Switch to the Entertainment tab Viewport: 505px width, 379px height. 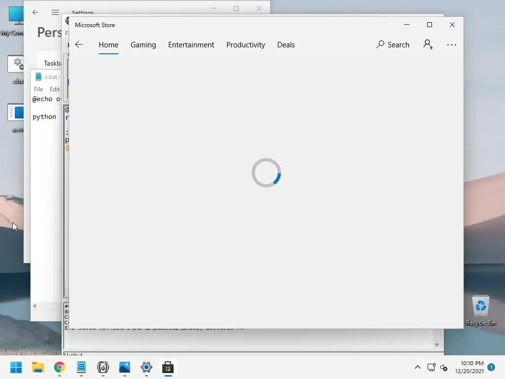(x=191, y=45)
